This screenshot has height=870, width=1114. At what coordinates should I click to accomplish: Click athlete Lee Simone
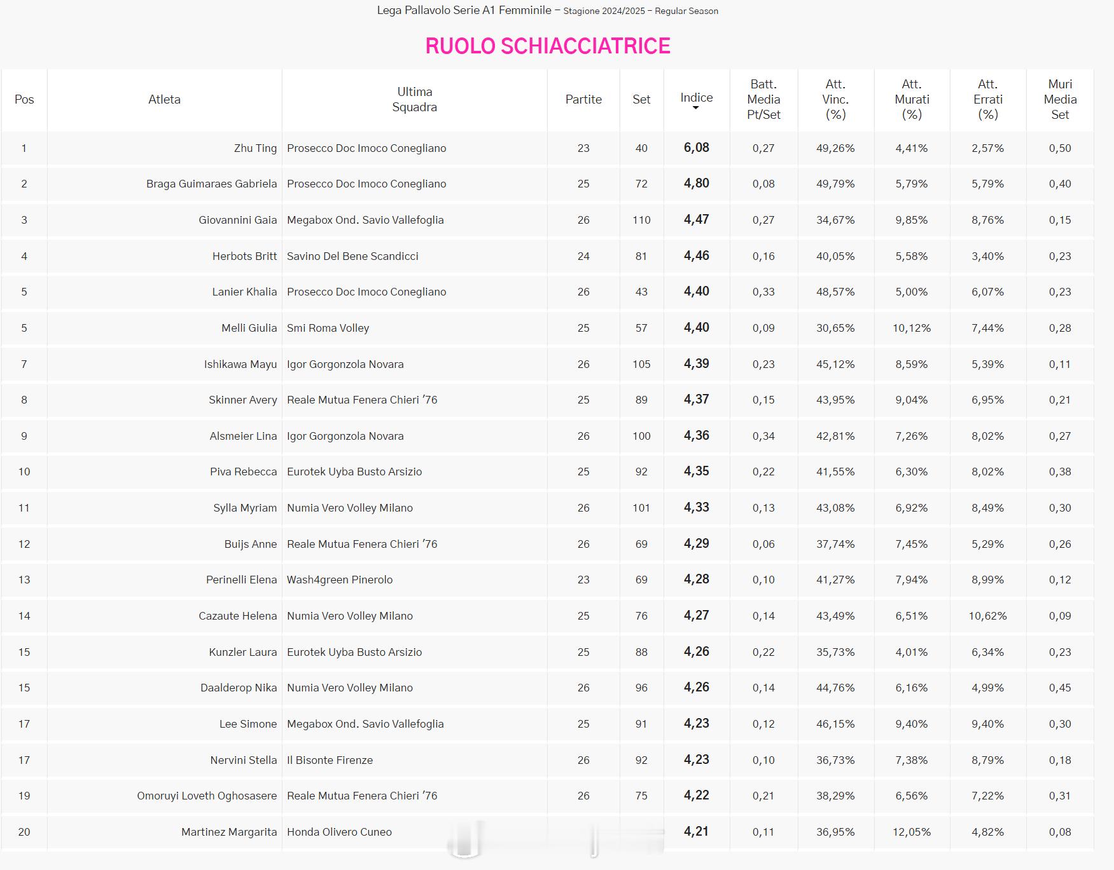click(248, 724)
